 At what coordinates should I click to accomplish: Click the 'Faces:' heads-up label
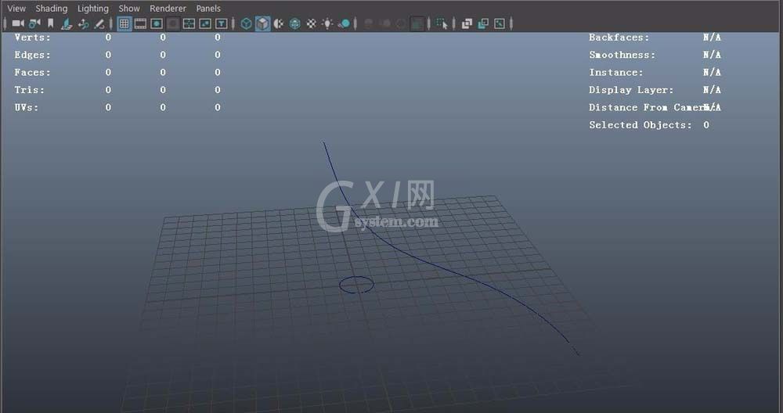click(32, 72)
